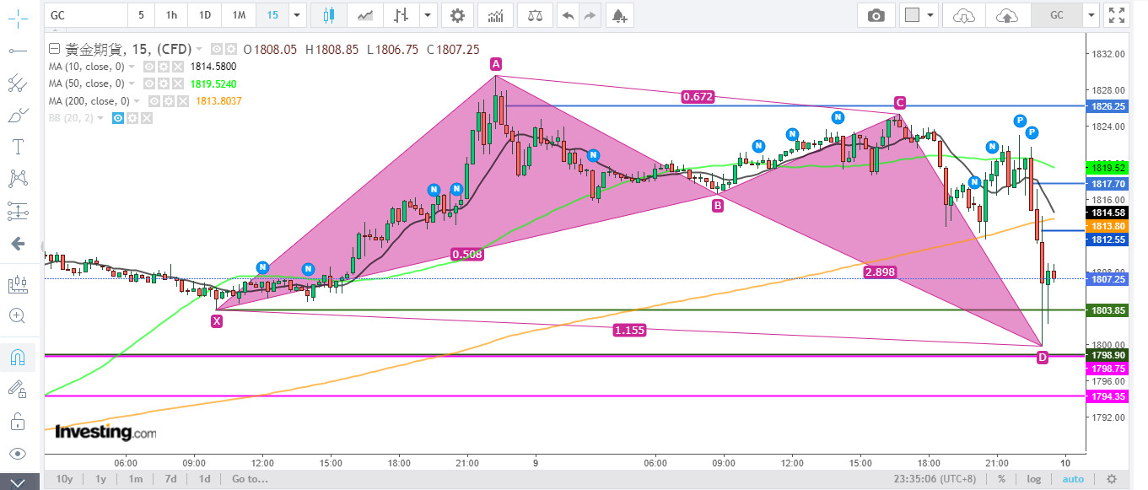Redo the last chart action
This screenshot has width=1148, height=490.
[x=590, y=15]
